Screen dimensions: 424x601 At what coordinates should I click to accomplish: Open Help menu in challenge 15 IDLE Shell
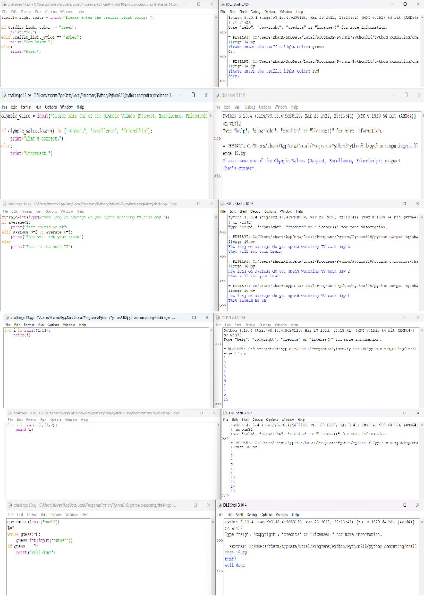294,107
